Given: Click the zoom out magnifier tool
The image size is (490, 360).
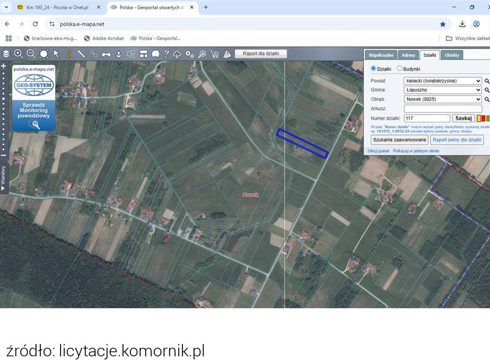Looking at the screenshot, I should 31,54.
